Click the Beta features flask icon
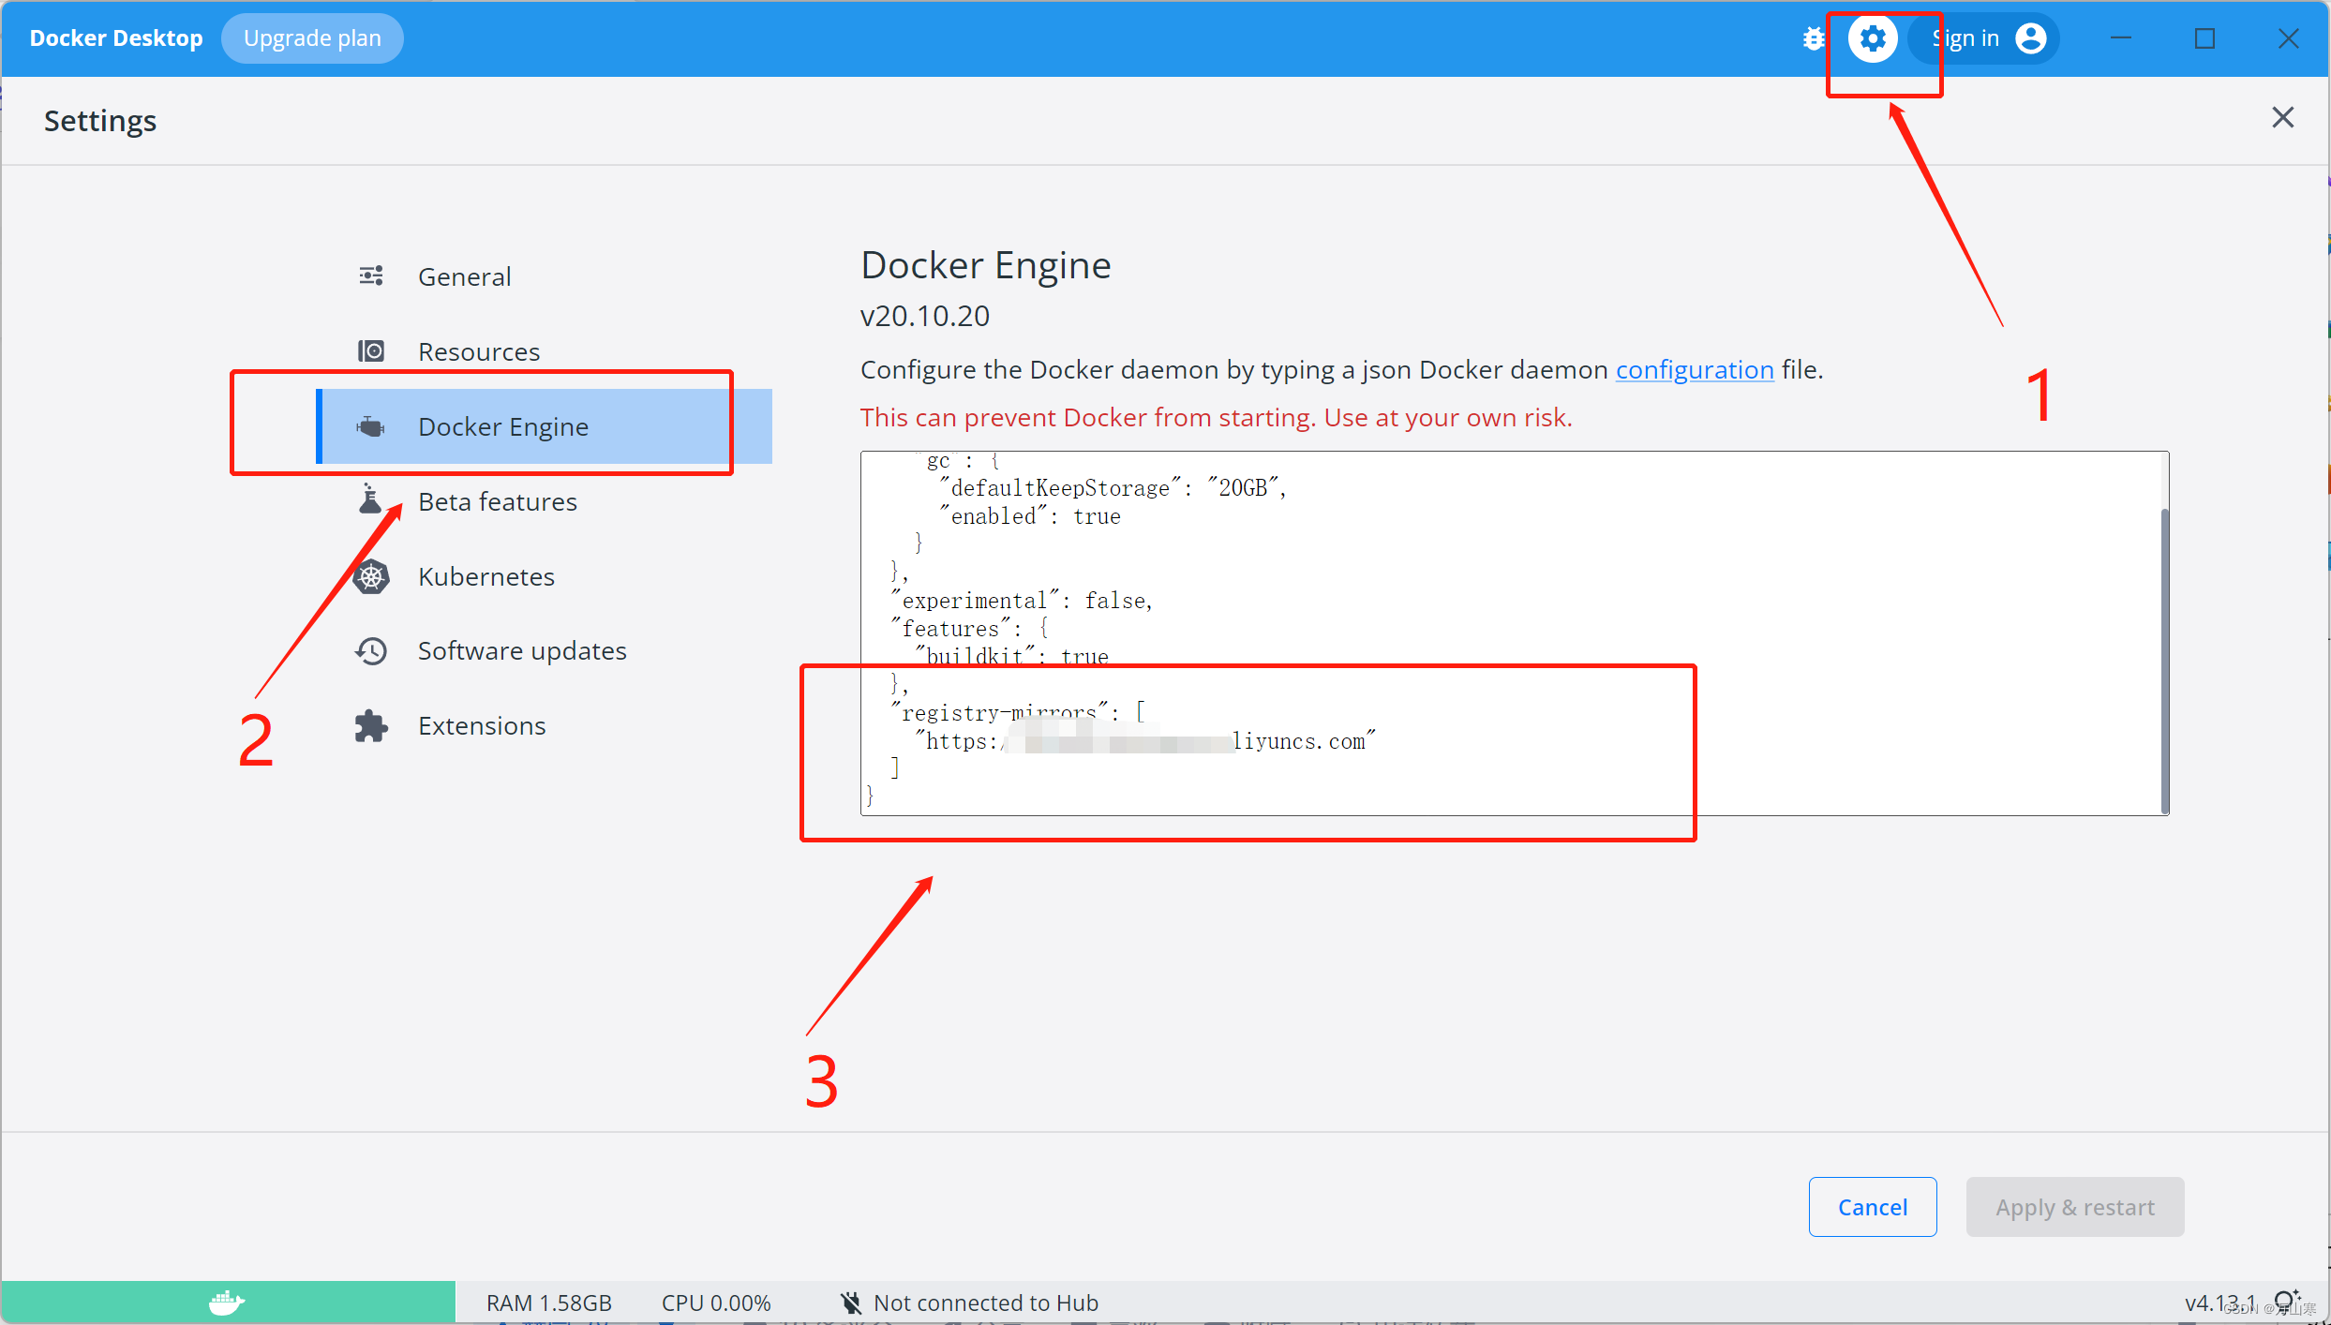Viewport: 2331px width, 1325px height. pos(370,499)
